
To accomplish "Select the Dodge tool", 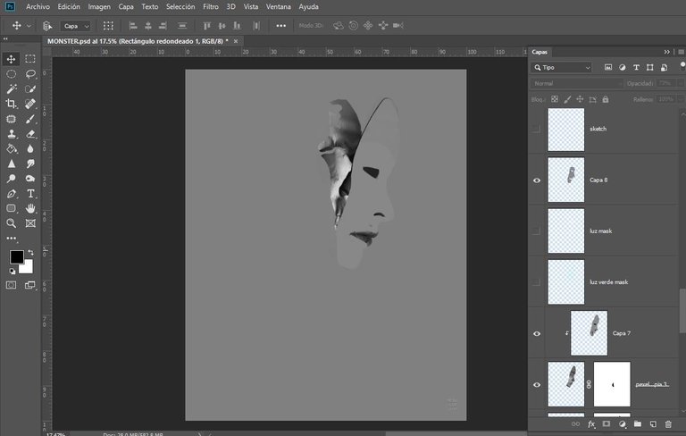I will tap(12, 179).
